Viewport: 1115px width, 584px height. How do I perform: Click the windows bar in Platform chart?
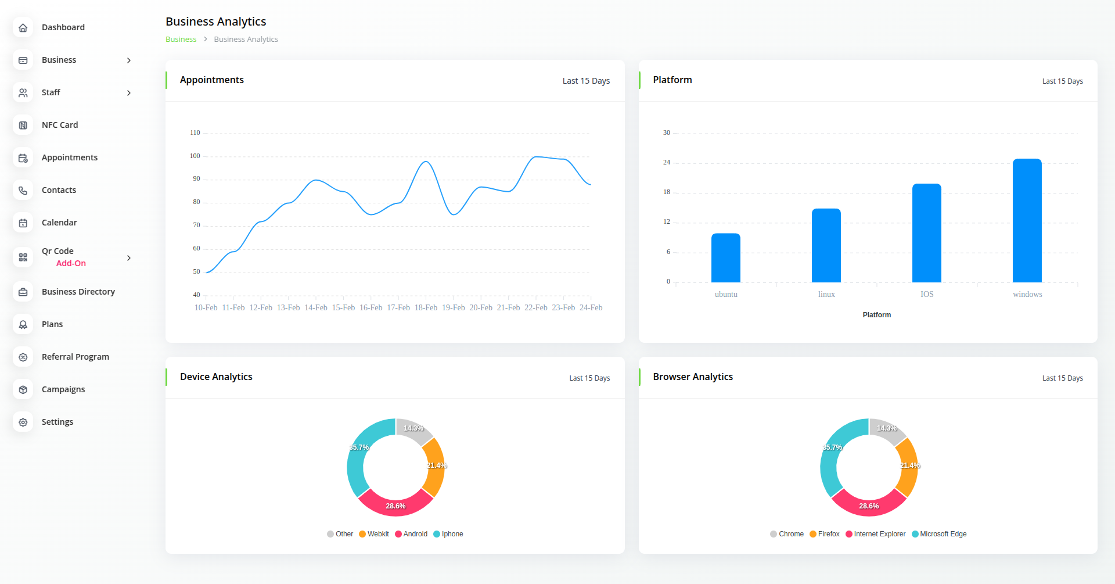(x=1027, y=221)
